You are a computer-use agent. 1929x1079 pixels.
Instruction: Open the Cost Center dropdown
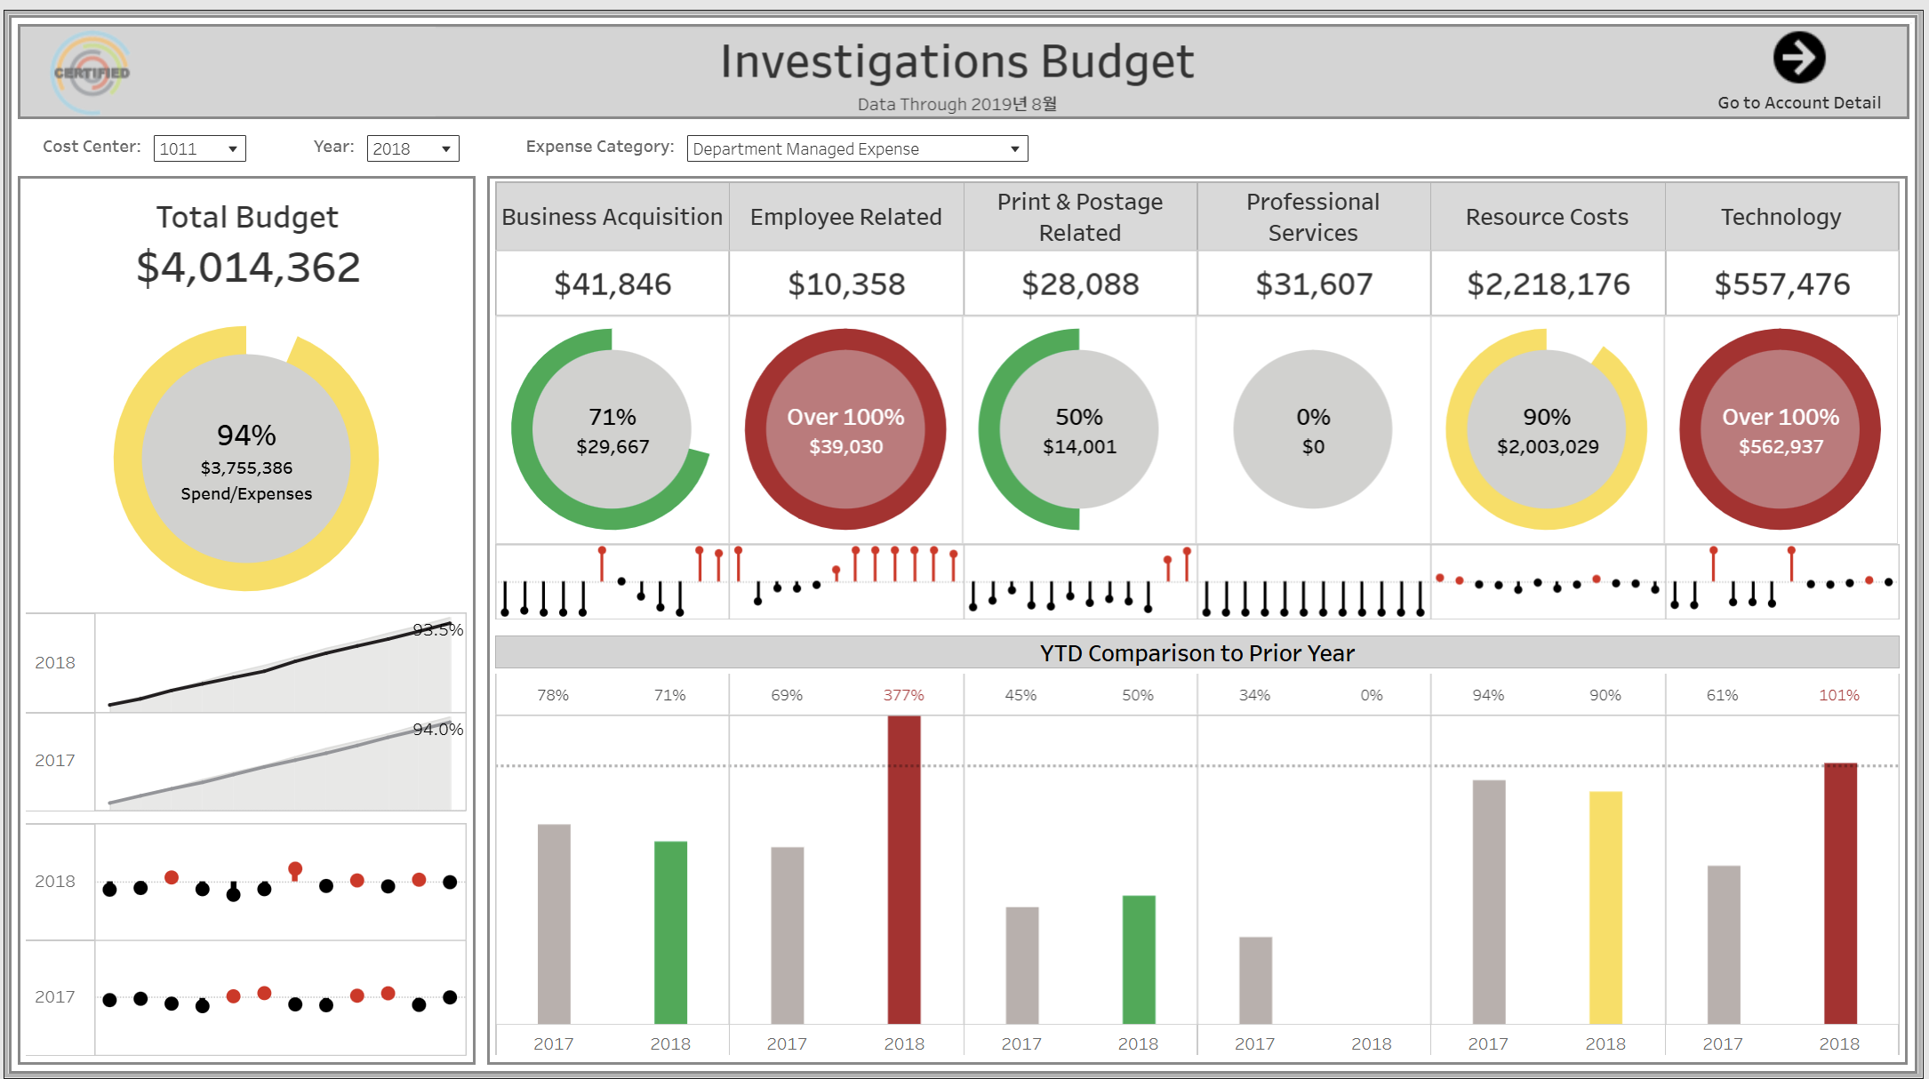[x=199, y=148]
